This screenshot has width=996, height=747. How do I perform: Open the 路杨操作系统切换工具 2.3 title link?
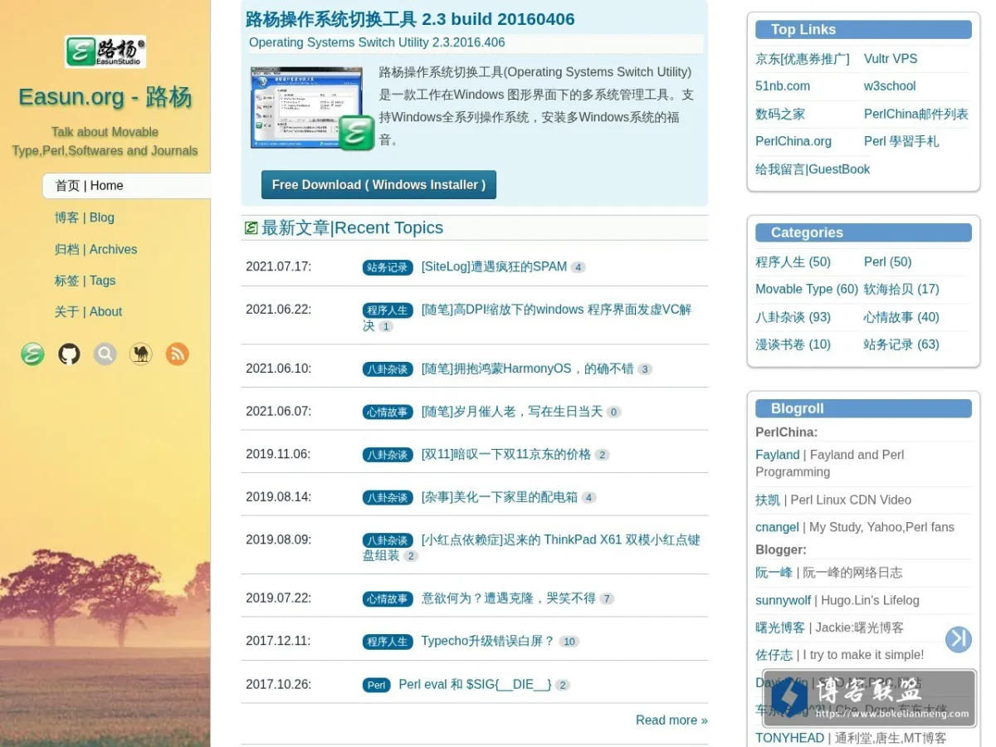[x=410, y=19]
